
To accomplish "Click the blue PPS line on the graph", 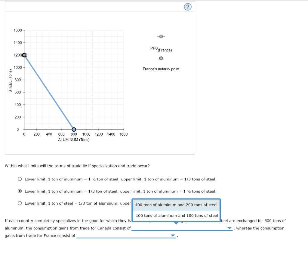I will (x=49, y=92).
